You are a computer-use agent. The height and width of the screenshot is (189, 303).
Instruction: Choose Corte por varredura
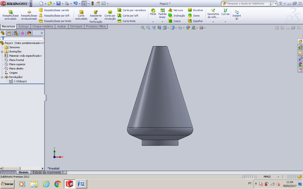132,10
